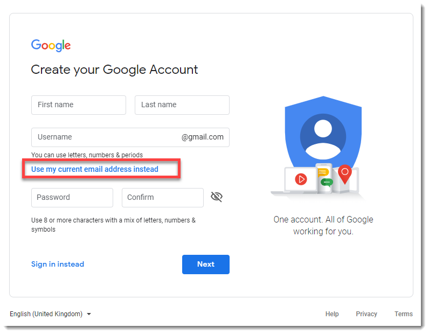Click the user avatar silhouette in shield

(323, 137)
